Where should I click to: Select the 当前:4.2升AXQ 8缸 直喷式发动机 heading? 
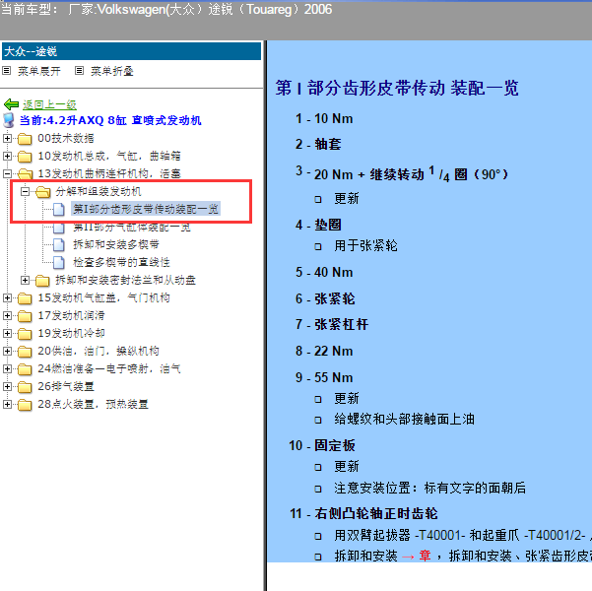click(110, 120)
